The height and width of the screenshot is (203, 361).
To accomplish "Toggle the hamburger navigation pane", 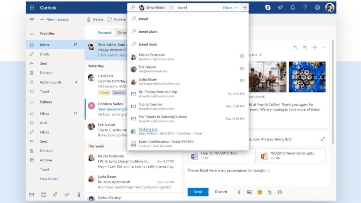I will (32, 19).
